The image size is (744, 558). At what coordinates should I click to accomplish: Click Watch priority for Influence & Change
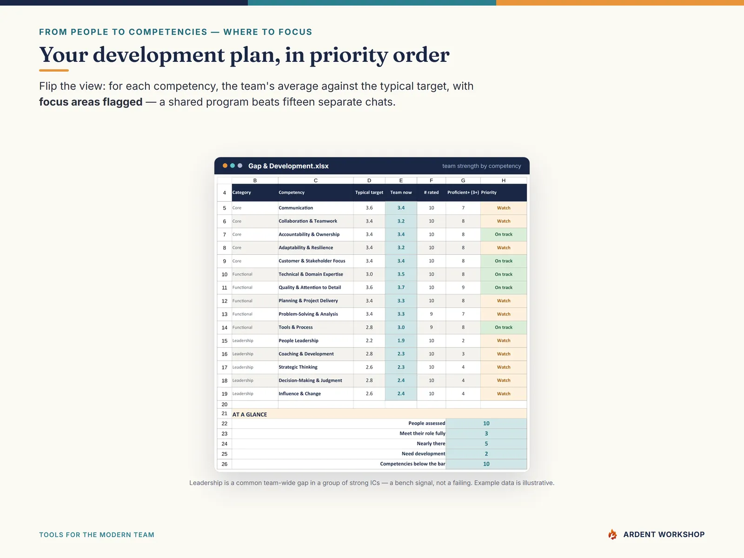click(x=504, y=393)
